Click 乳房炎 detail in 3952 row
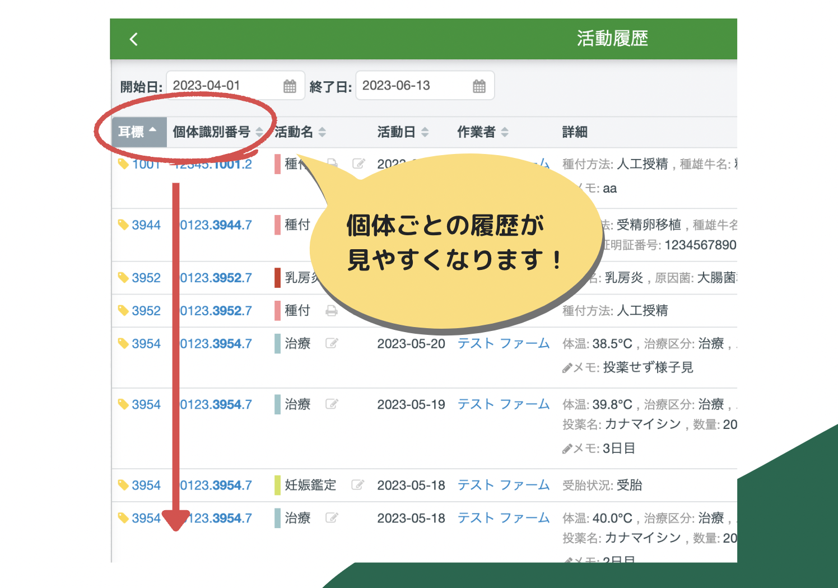838x588 pixels. tap(624, 278)
